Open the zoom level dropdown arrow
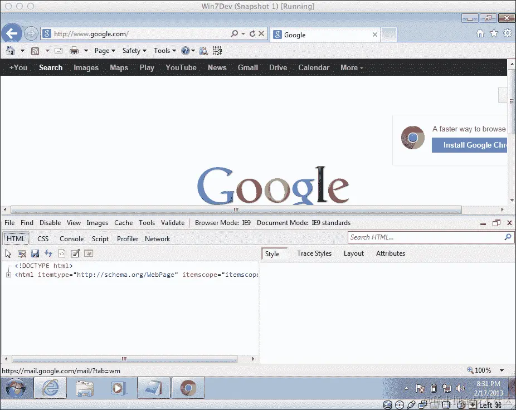This screenshot has width=516, height=410. pyautogui.click(x=502, y=370)
